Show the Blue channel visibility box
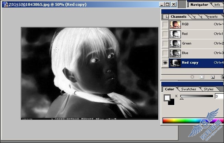The width and height of the screenshot is (224, 143). (165, 53)
